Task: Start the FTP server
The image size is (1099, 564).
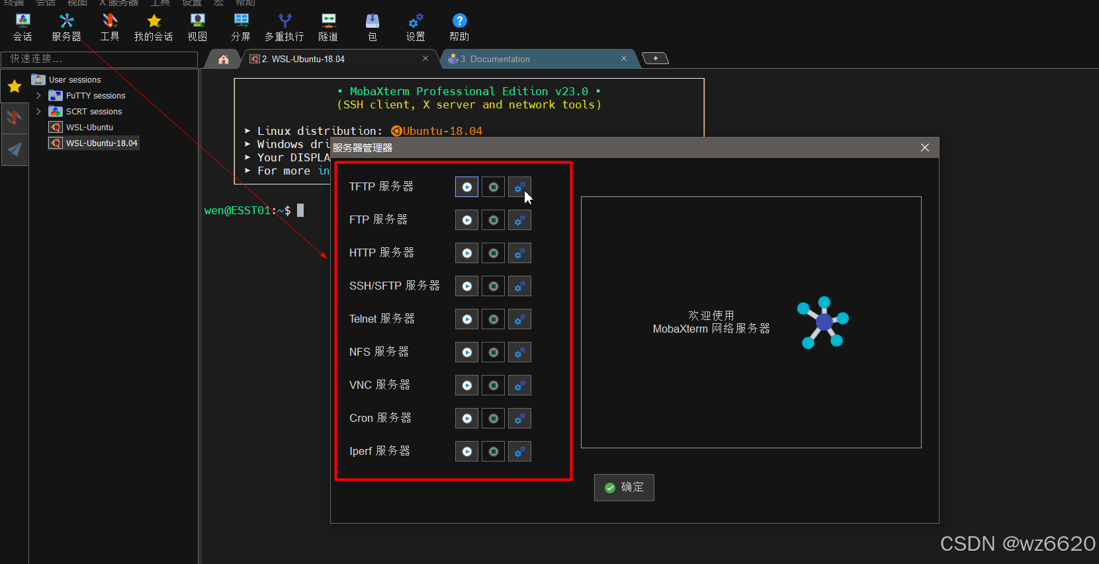Action: 466,220
